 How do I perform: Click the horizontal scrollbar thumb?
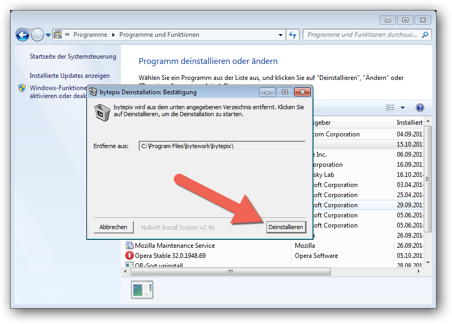pos(231,271)
